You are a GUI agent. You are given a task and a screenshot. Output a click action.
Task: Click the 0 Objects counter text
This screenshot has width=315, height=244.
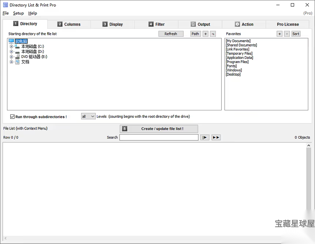(302, 138)
